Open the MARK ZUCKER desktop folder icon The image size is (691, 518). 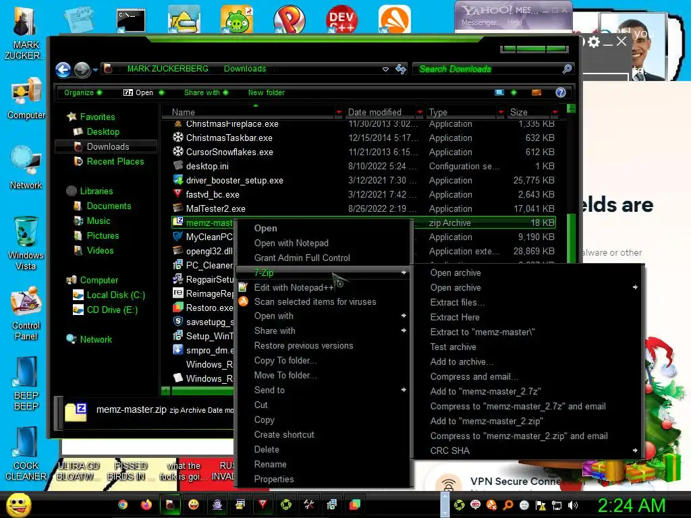pos(24,33)
